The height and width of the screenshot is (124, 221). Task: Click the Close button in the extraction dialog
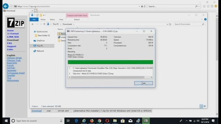tap(143, 83)
